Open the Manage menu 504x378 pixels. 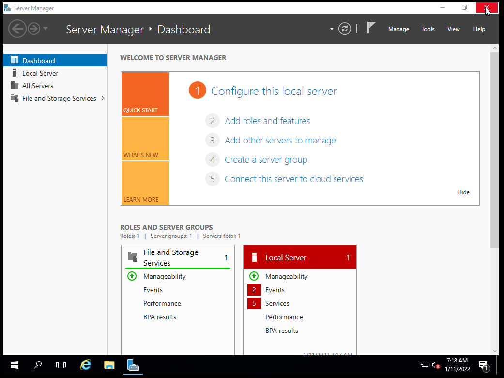tap(398, 29)
